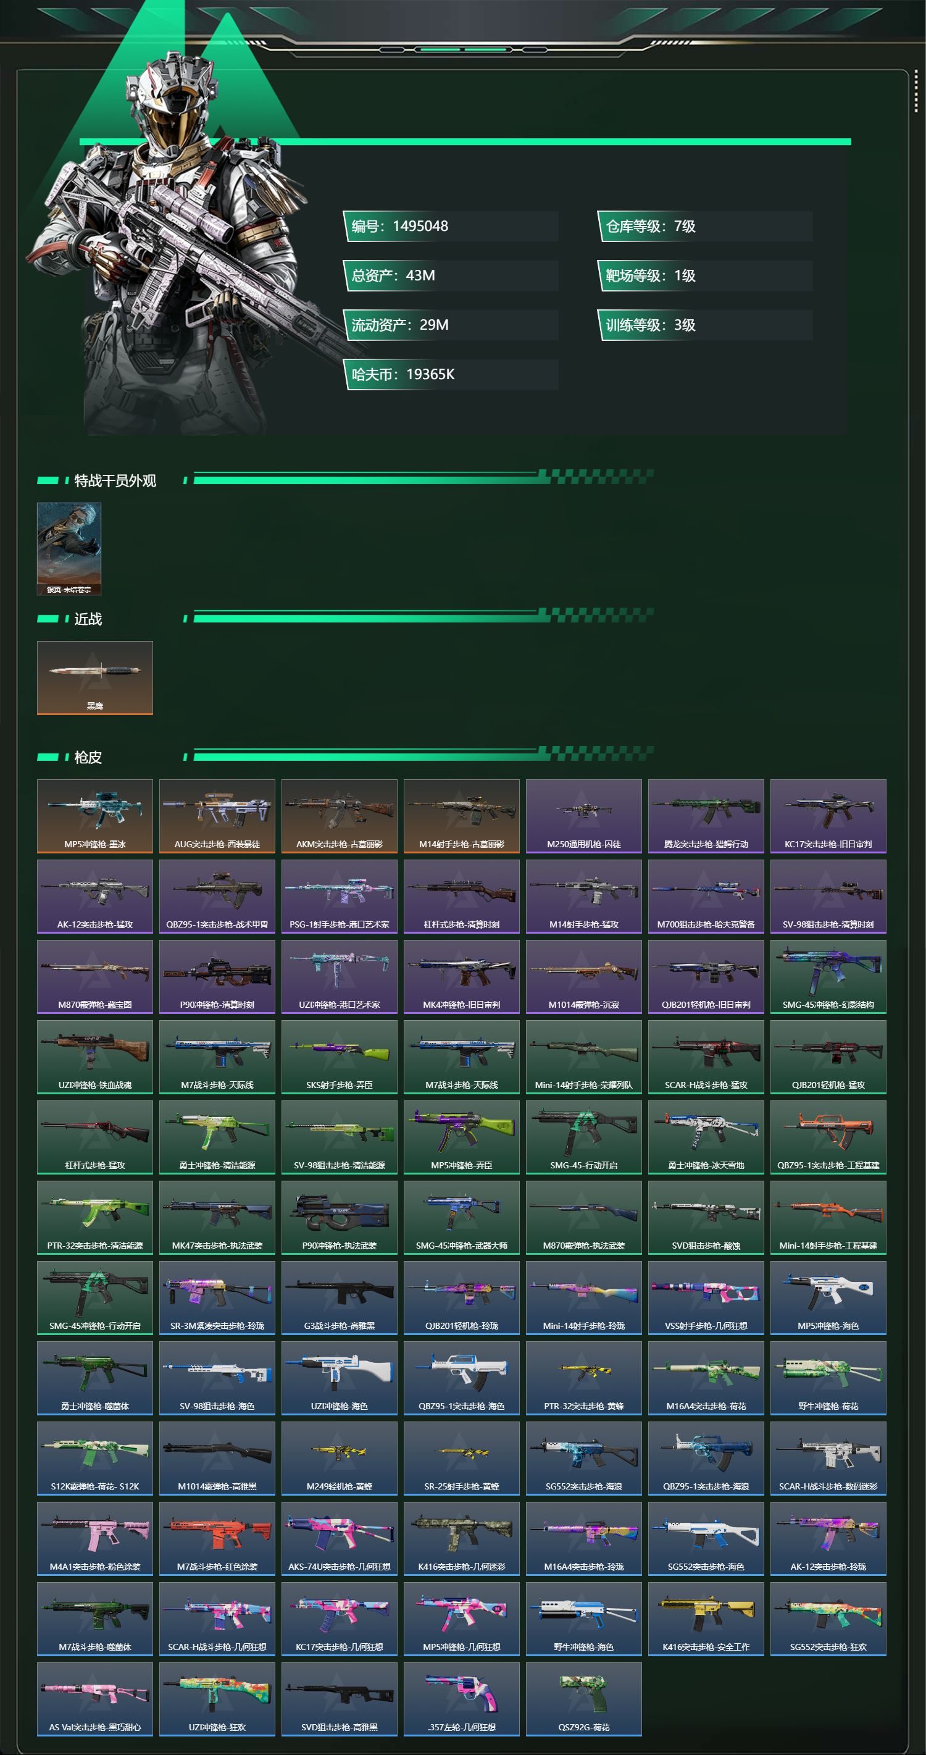Viewport: 926px width, 1755px height.
Task: Click the QBZ95-1突击步枪-工程基建 skin icon
Action: 828,1137
